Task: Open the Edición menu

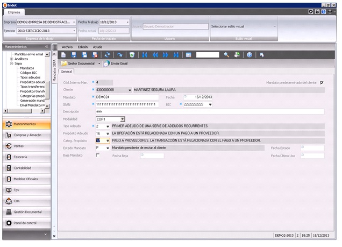Action: coord(83,47)
